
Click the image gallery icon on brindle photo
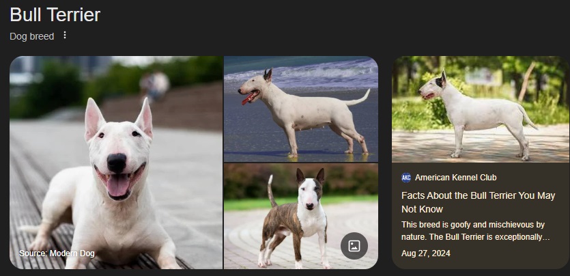[x=354, y=246]
